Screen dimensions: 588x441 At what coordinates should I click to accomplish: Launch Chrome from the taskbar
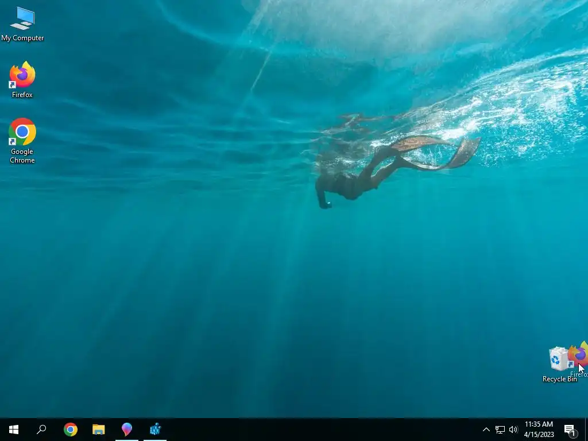click(71, 430)
